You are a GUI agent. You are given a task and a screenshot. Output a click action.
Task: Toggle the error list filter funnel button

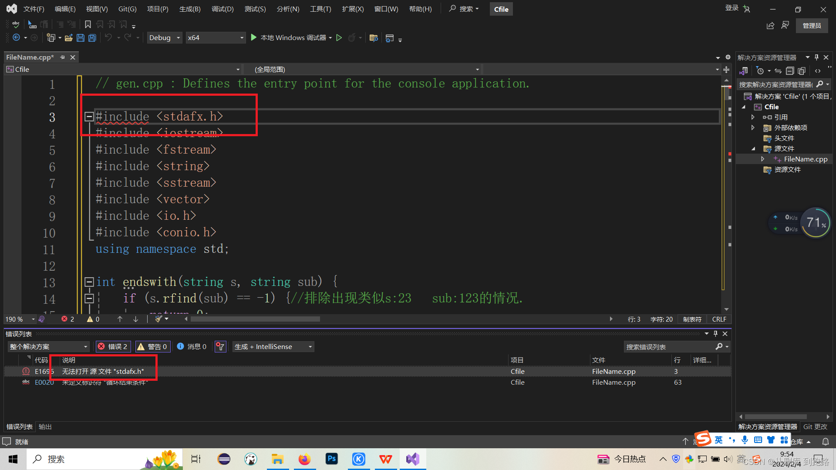click(x=221, y=346)
